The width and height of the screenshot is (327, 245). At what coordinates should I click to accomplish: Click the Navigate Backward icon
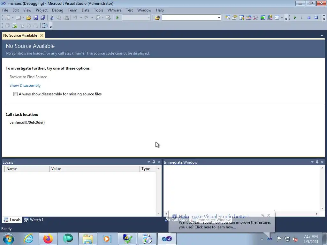pos(98,18)
